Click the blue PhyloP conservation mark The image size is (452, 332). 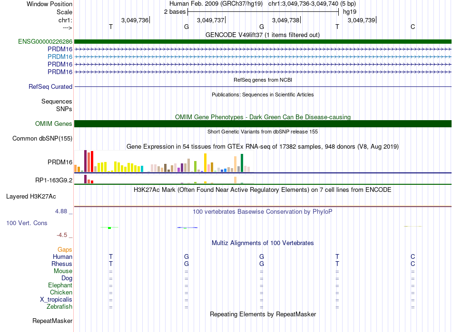pyautogui.click(x=187, y=228)
